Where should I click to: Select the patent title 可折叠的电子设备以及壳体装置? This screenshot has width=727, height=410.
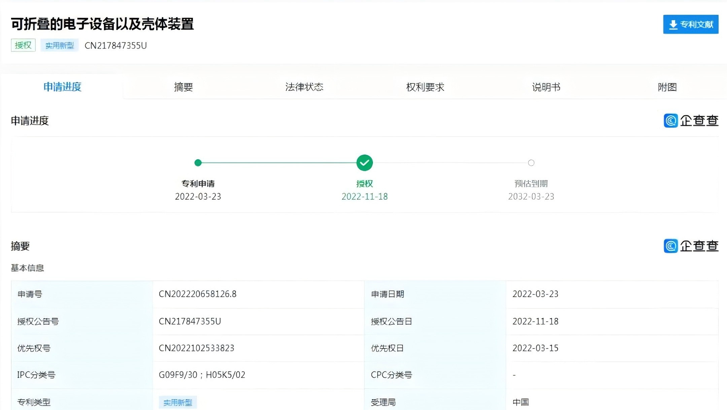(102, 24)
